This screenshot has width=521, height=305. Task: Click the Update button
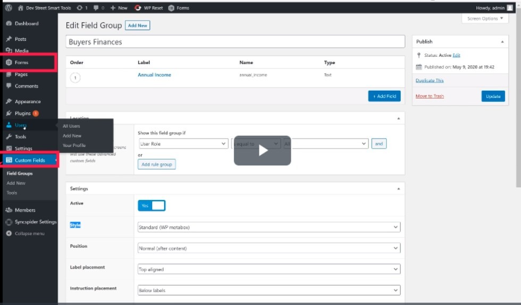pyautogui.click(x=493, y=97)
